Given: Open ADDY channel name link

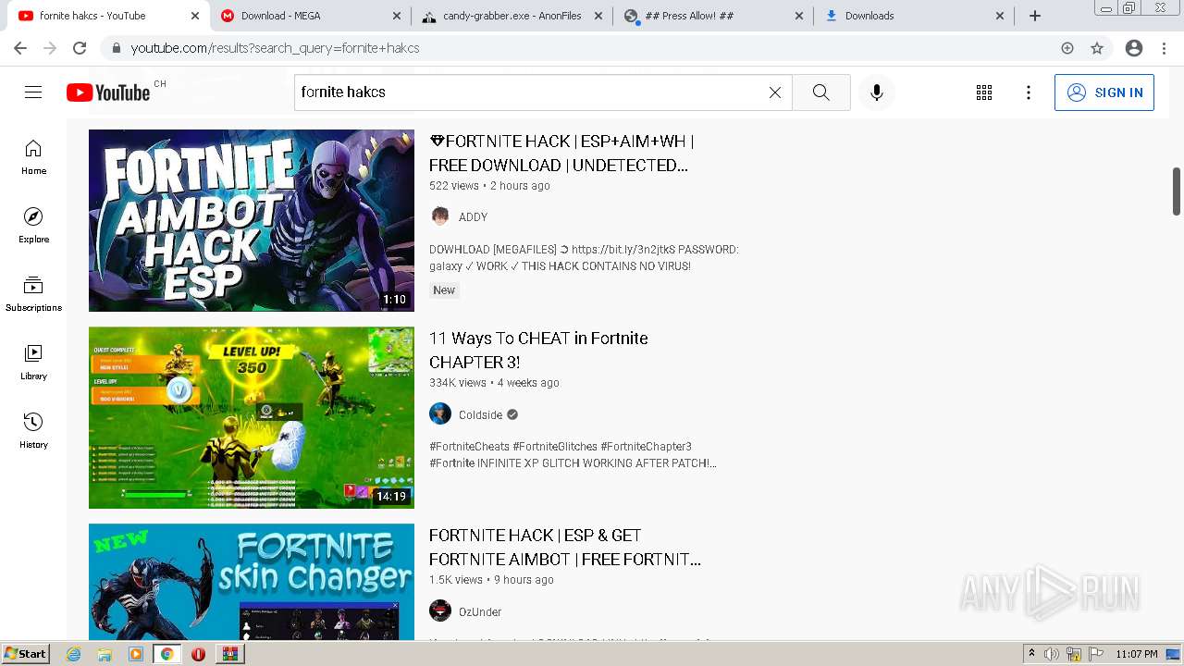Looking at the screenshot, I should 473,216.
